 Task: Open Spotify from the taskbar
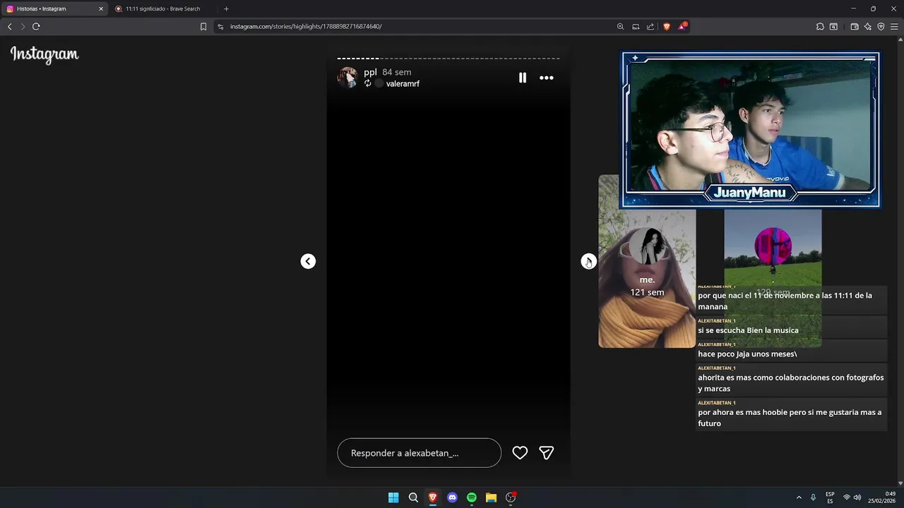pyautogui.click(x=472, y=497)
